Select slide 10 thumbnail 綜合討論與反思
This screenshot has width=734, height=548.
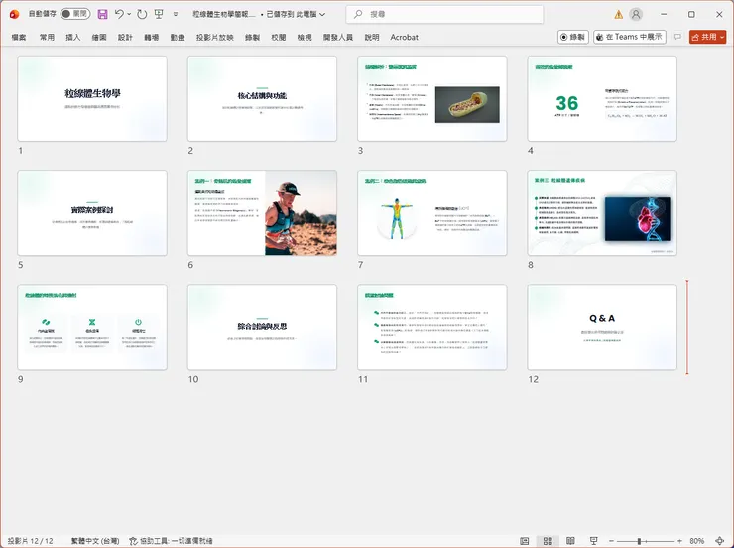tap(262, 327)
